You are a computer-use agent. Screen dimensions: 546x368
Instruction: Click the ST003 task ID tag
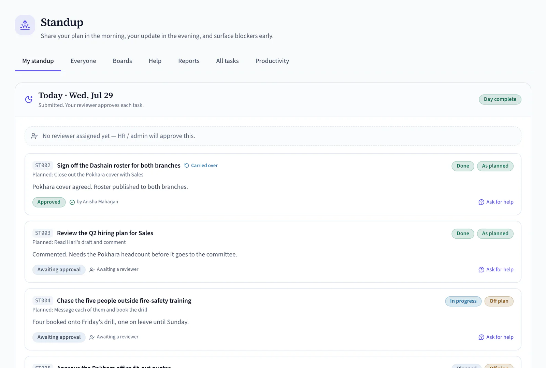[x=43, y=233]
